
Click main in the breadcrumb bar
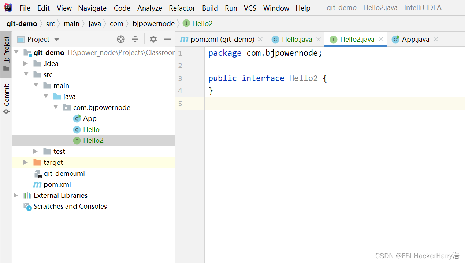pos(71,23)
